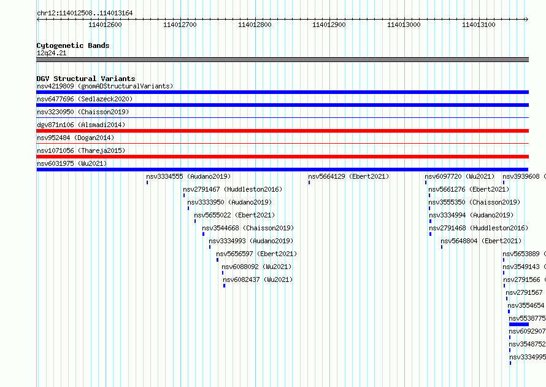546x387 pixels.
Task: Open variant nsv3334994 (Audano2019)
Action: [471, 215]
